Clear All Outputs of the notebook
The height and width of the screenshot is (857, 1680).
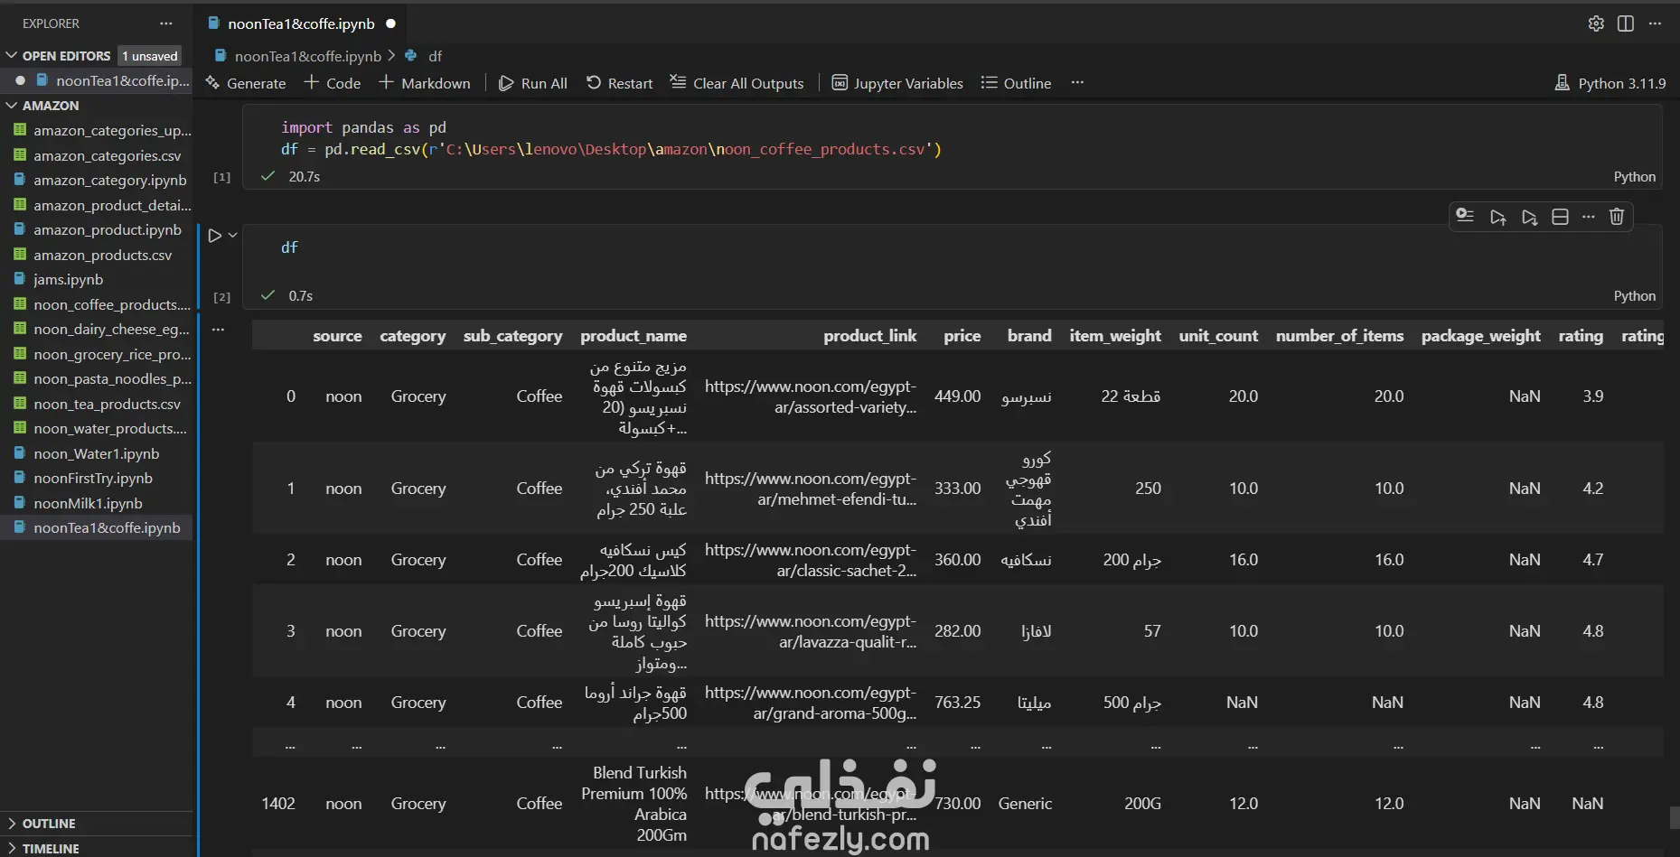[x=737, y=83]
